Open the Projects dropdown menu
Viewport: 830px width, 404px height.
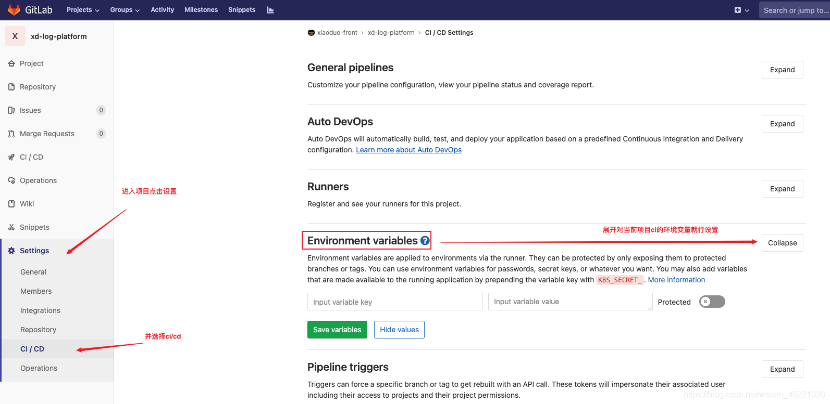coord(83,10)
